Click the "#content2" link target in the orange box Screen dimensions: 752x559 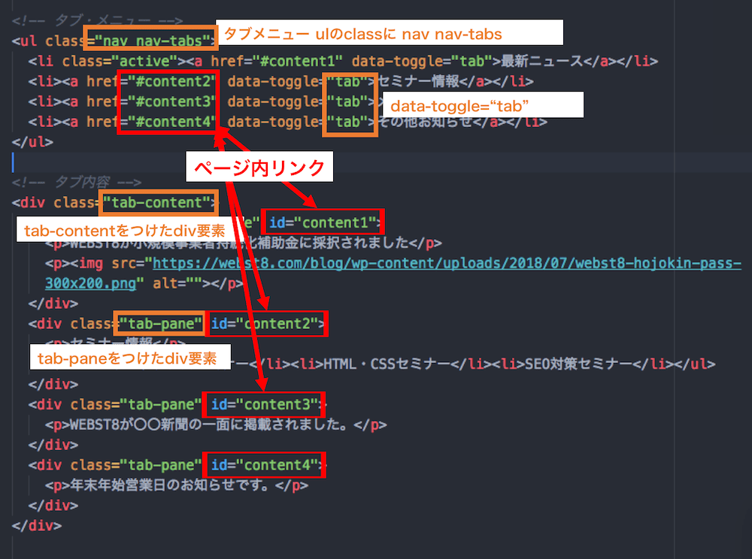click(167, 81)
